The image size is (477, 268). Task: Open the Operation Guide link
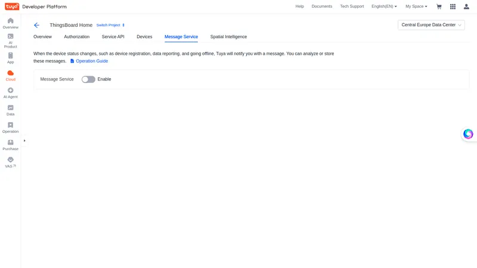tap(89, 61)
